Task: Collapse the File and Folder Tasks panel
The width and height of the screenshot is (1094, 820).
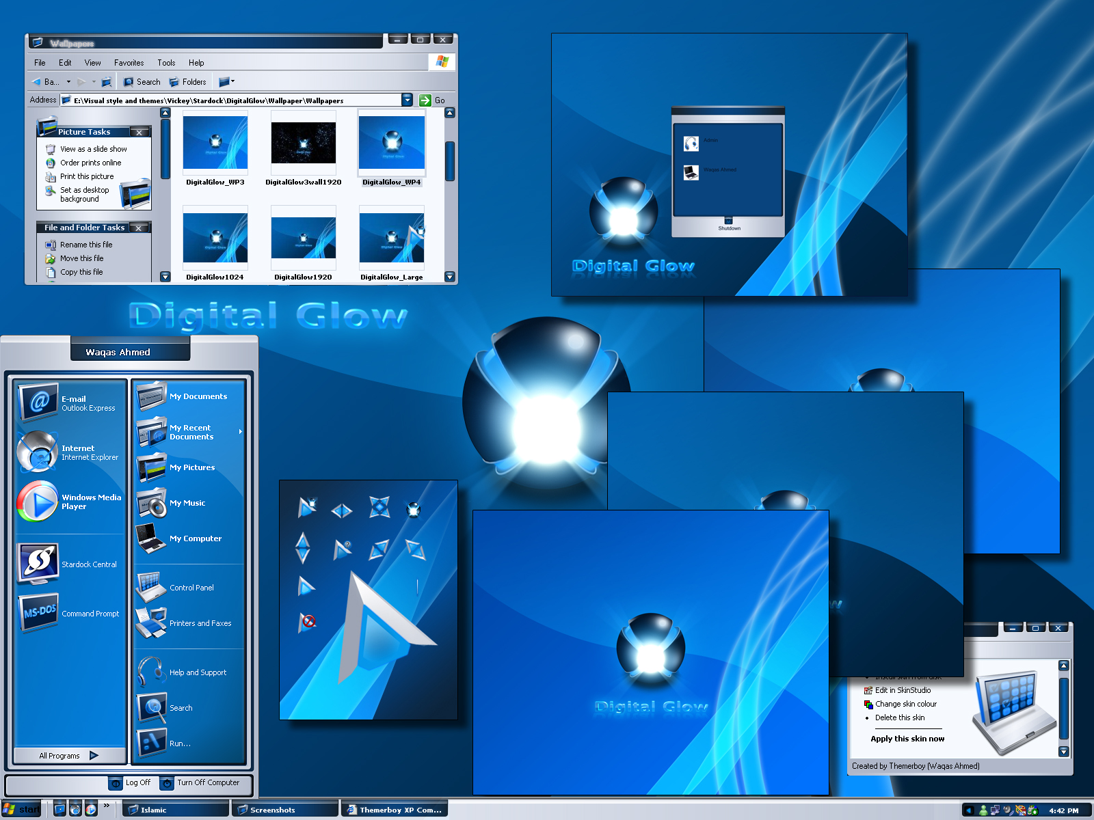Action: click(x=139, y=228)
